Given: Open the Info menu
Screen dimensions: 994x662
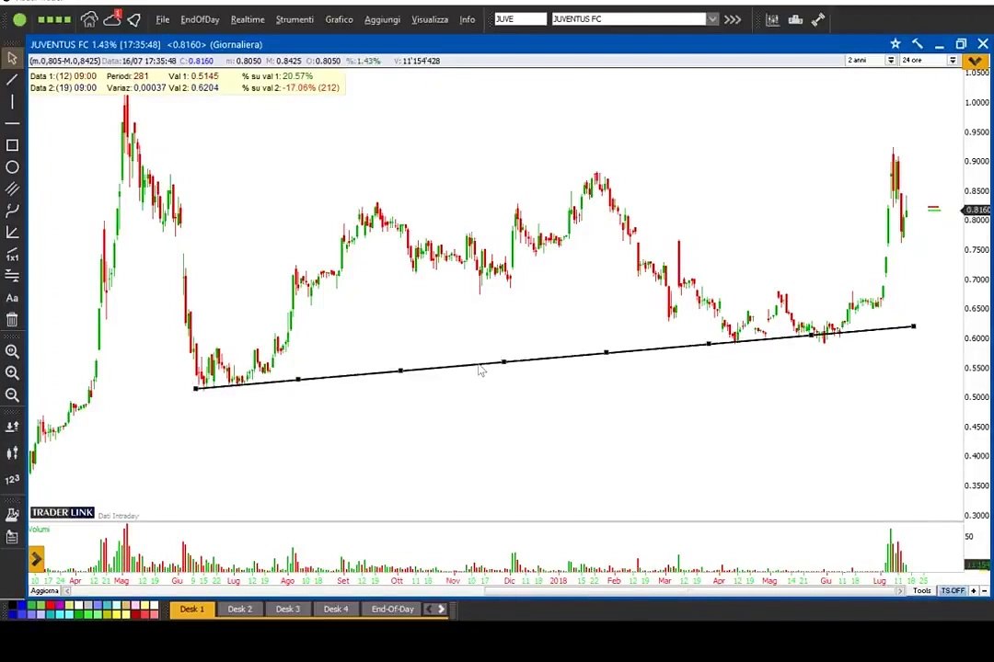Looking at the screenshot, I should pos(468,19).
